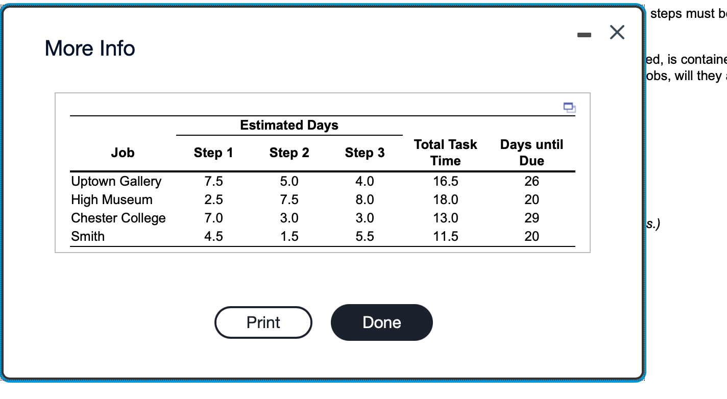Click the 11.5 total for Smith

[x=446, y=236]
